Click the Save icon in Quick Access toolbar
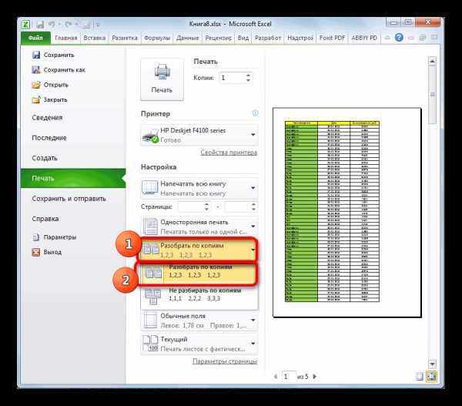The image size is (462, 406). pos(40,24)
